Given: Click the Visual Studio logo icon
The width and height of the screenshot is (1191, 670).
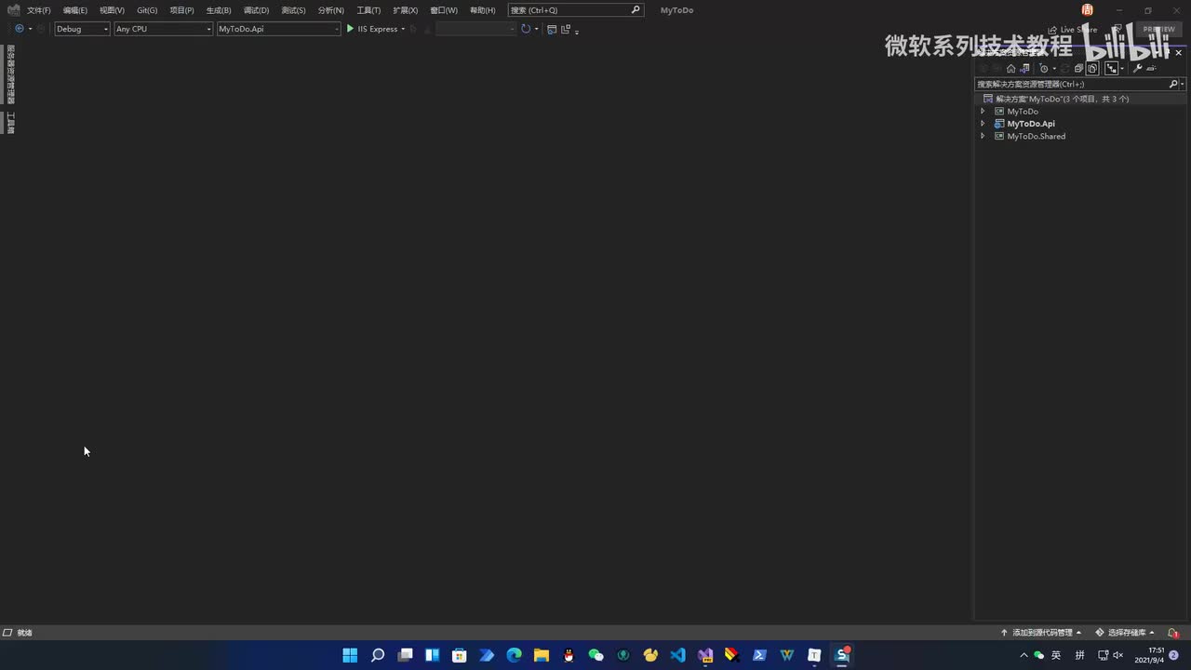Looking at the screenshot, I should point(13,10).
